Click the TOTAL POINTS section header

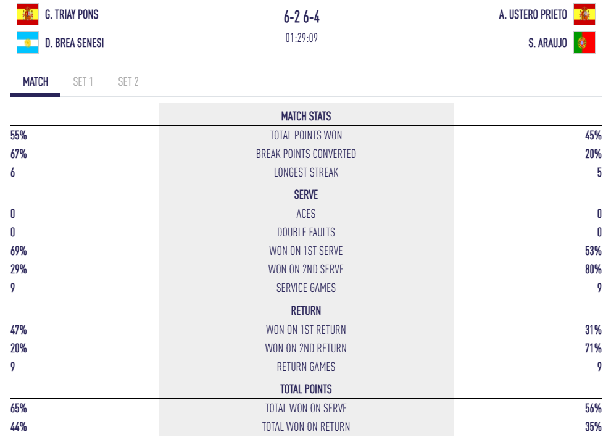click(306, 389)
